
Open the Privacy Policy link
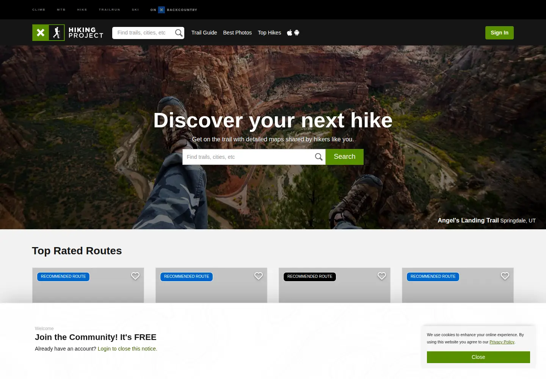pos(502,342)
